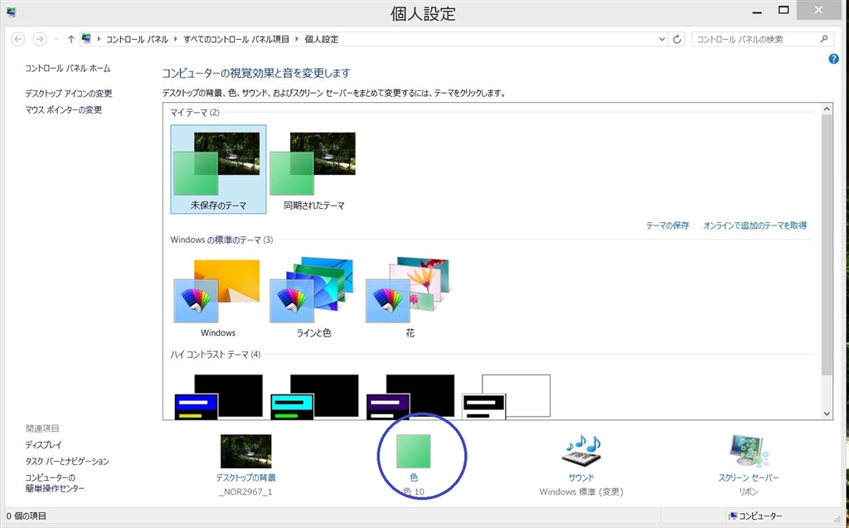This screenshot has height=528, width=849.
Task: Refresh the Control Panel address bar
Action: [x=677, y=39]
